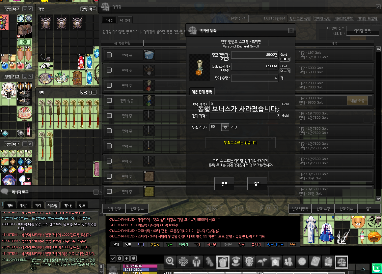The image size is (382, 274).
Task: Click the sprout plant icon
Action: click(x=262, y=262)
